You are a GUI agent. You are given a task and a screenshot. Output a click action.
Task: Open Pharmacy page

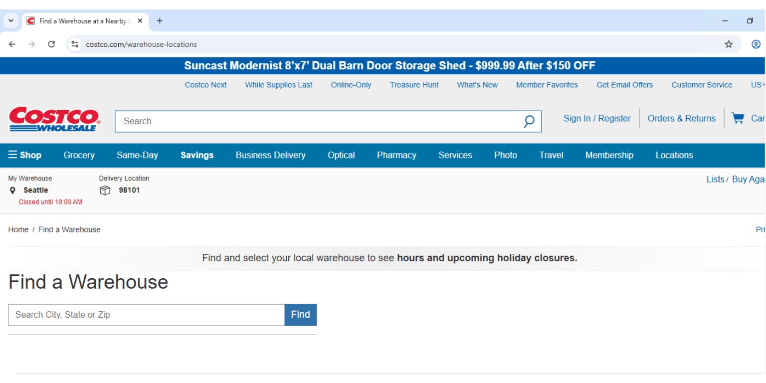396,155
